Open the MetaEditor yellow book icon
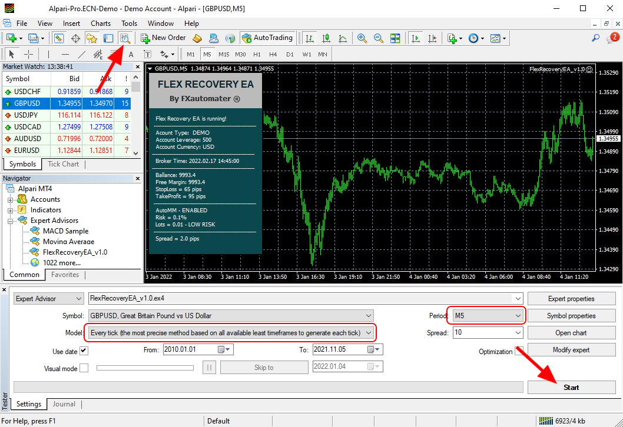The height and width of the screenshot is (427, 623). coord(197,38)
